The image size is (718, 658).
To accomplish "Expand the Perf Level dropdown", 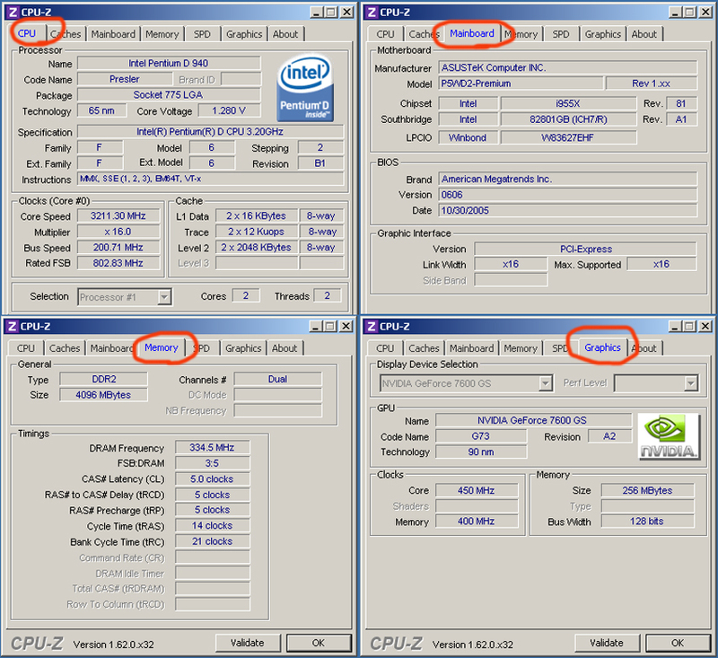I will tap(691, 382).
